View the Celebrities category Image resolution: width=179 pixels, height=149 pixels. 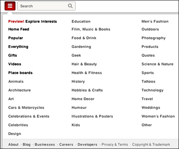pos(18,125)
